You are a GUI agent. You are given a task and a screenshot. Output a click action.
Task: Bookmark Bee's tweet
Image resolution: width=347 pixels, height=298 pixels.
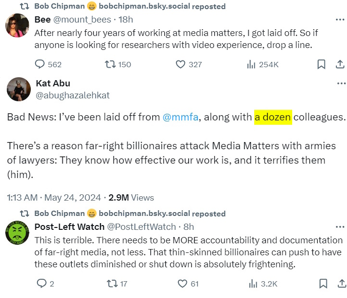322,64
